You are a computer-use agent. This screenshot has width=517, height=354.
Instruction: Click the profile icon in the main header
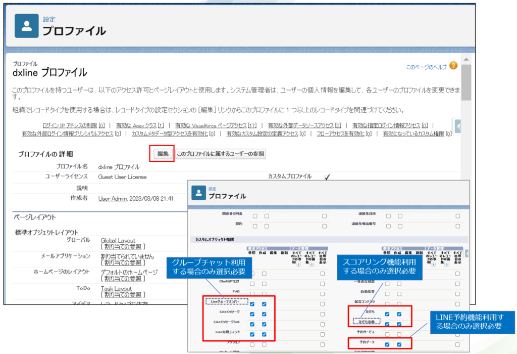click(x=27, y=26)
